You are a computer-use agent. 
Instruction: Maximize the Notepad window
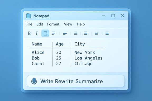113,16
